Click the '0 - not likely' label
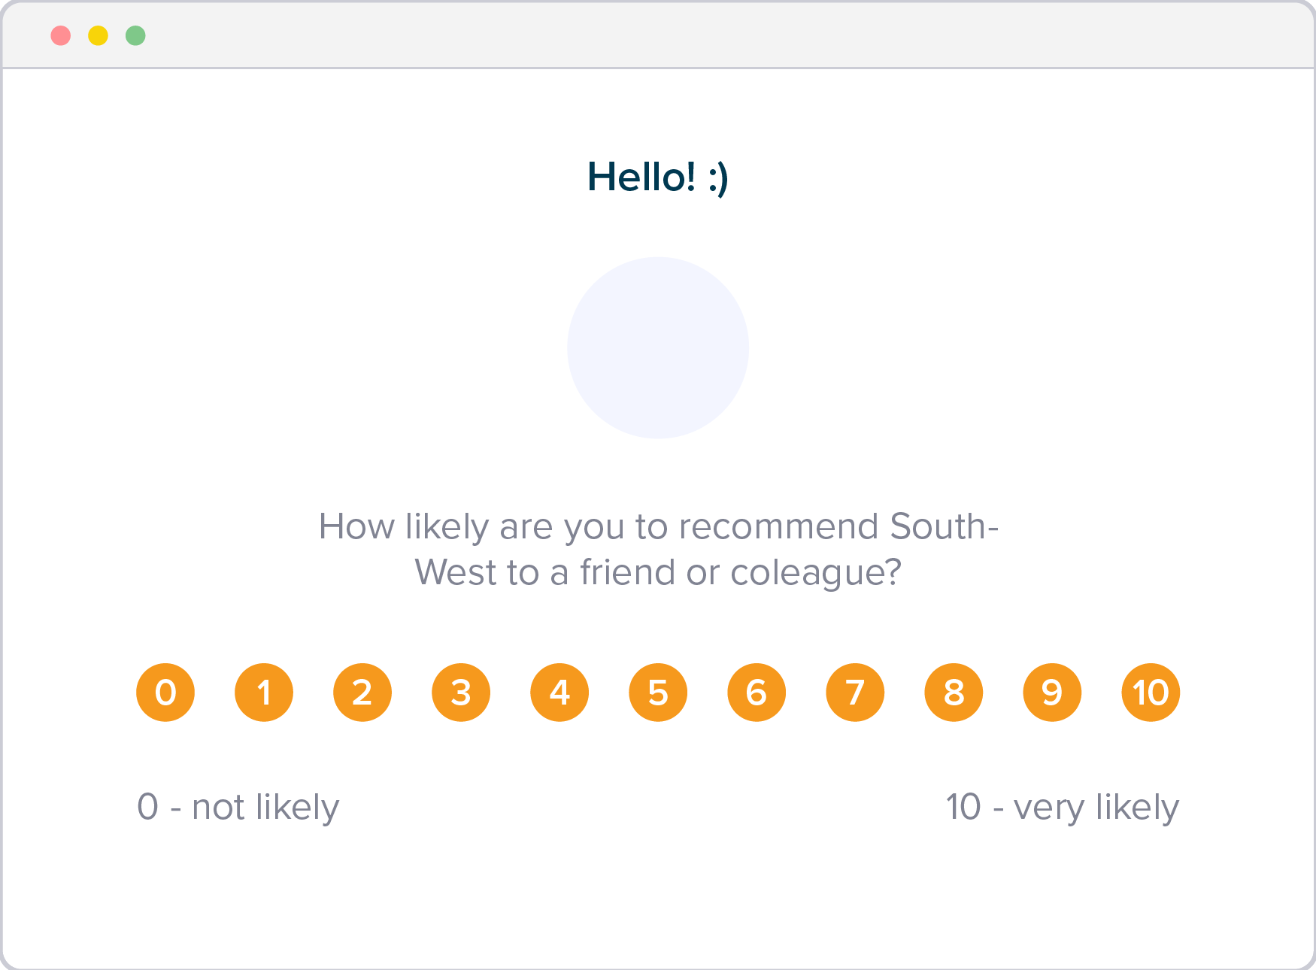 point(238,808)
